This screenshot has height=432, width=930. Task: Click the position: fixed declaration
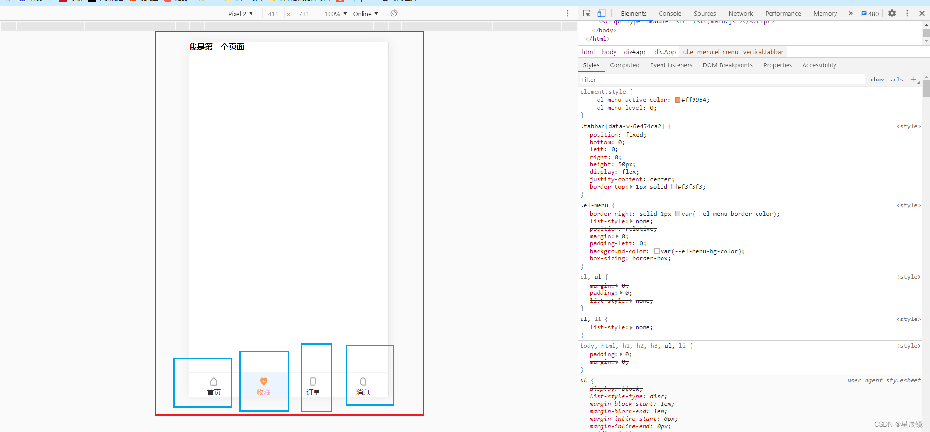618,135
